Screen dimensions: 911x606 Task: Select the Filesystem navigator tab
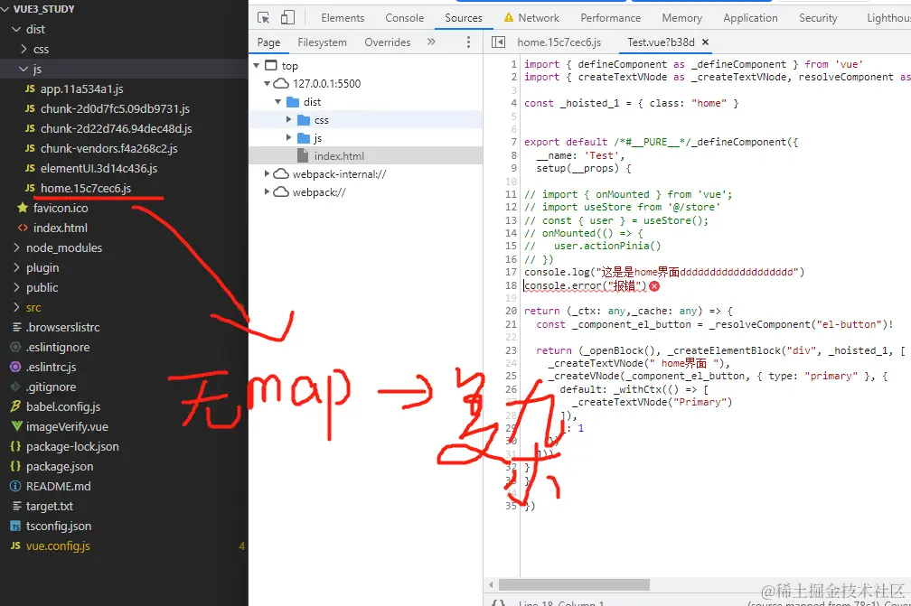(322, 42)
